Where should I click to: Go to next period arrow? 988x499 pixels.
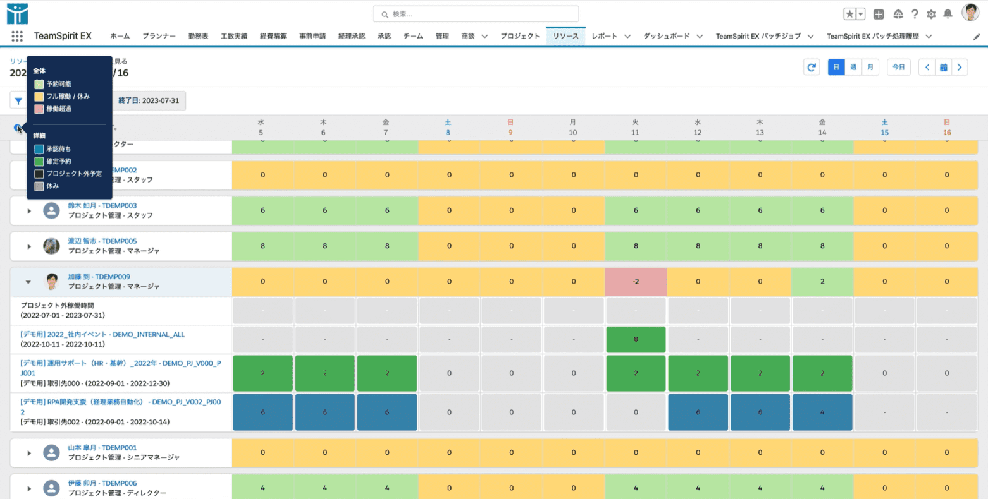coord(960,67)
